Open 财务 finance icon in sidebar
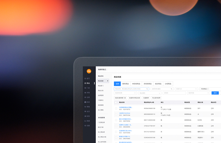Screen dimensions: 221x143 [x=85, y=116]
